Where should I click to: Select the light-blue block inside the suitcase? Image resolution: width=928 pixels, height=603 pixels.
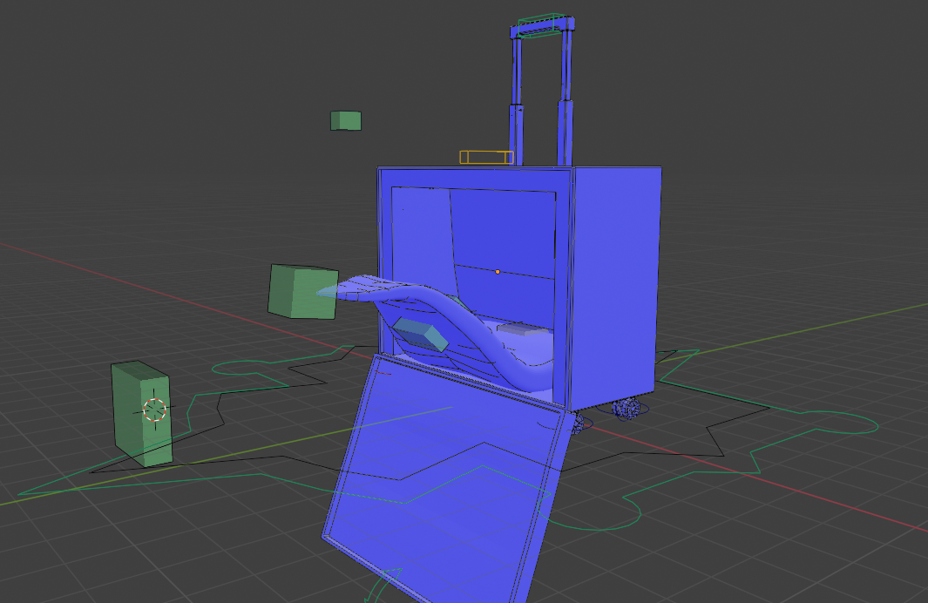coord(422,335)
